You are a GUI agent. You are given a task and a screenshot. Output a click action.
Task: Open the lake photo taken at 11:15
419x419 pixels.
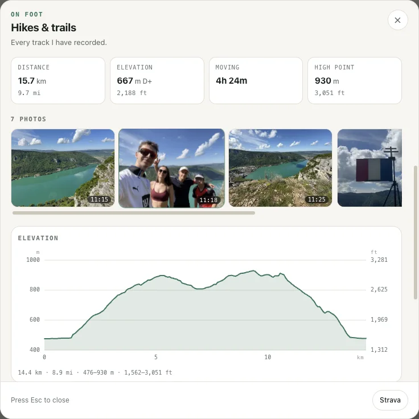63,168
